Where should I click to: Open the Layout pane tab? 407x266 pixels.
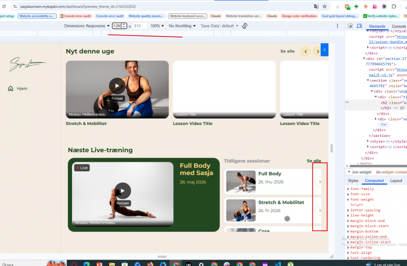(396, 180)
